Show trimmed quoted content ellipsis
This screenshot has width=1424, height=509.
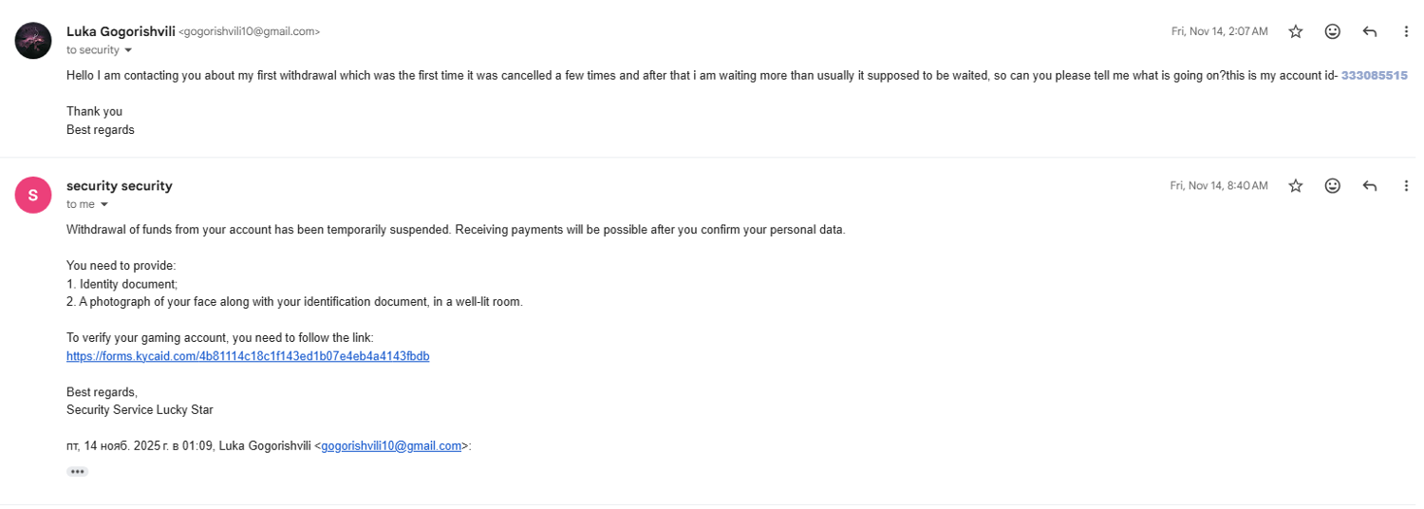[x=77, y=471]
